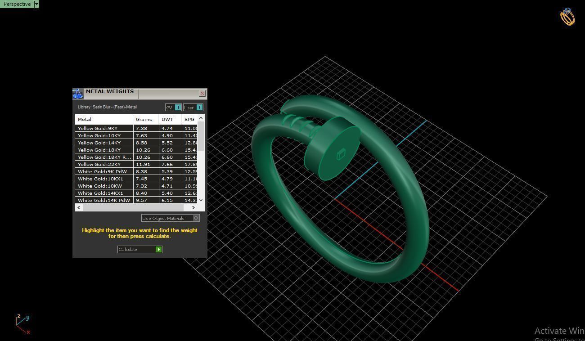Click the Grams column header
The image size is (585, 341).
(146, 119)
